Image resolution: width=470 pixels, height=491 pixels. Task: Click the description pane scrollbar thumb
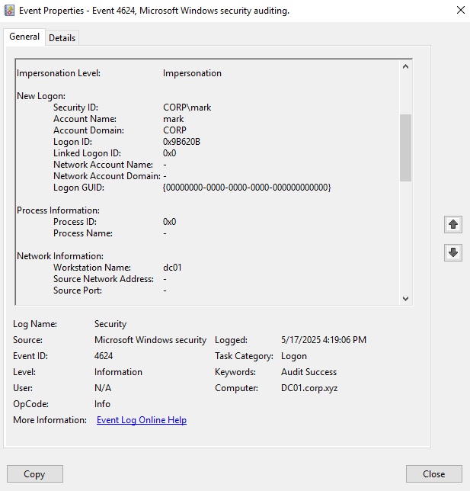click(405, 147)
